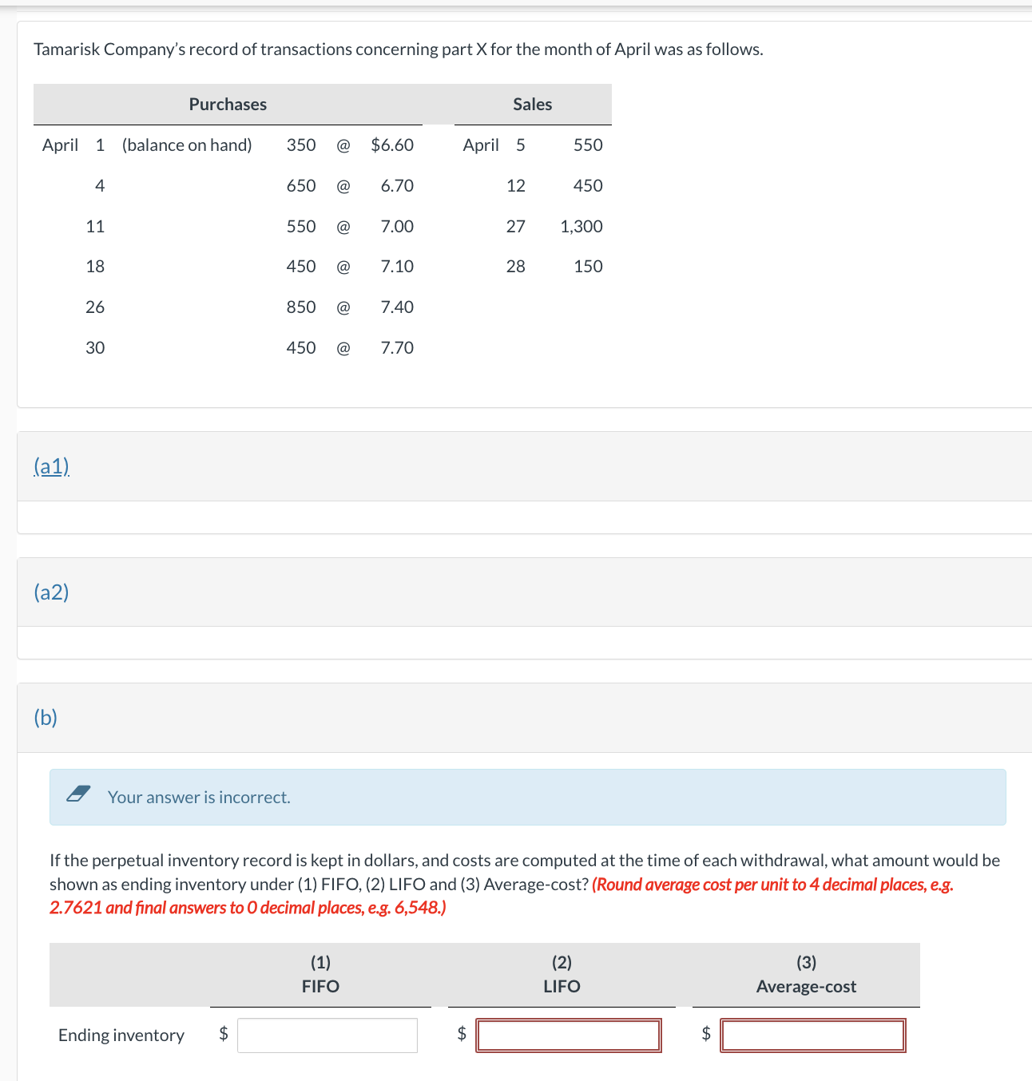This screenshot has width=1032, height=1081.
Task: Select the Ending inventory row label
Action: point(121,1035)
